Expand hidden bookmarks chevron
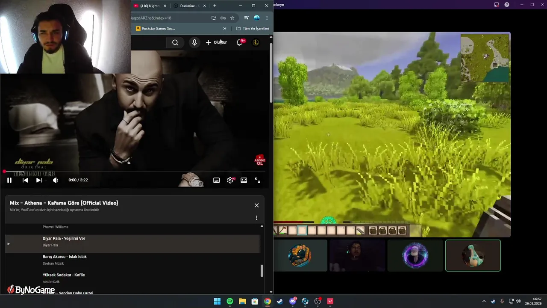Image resolution: width=547 pixels, height=308 pixels. (x=225, y=29)
